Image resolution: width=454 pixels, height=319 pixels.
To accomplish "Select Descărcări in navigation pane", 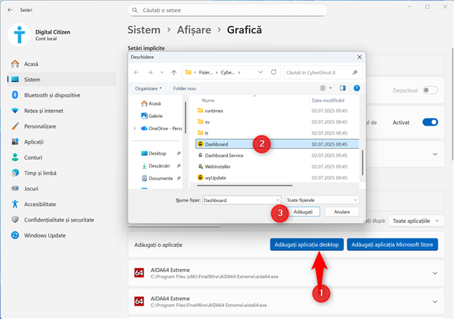I will 156,165.
